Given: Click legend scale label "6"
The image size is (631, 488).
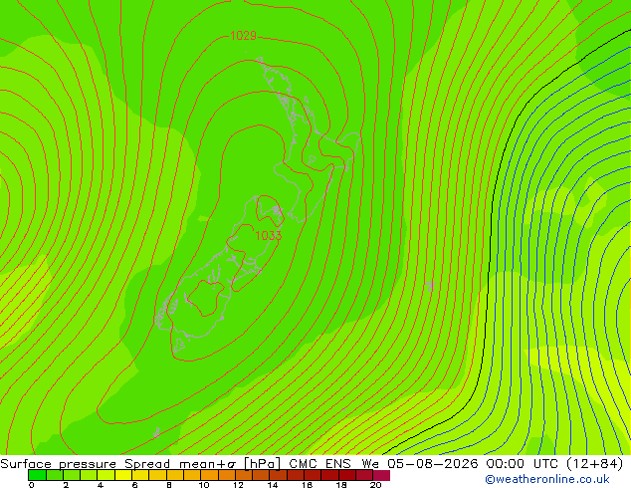Looking at the screenshot, I should [134, 485].
